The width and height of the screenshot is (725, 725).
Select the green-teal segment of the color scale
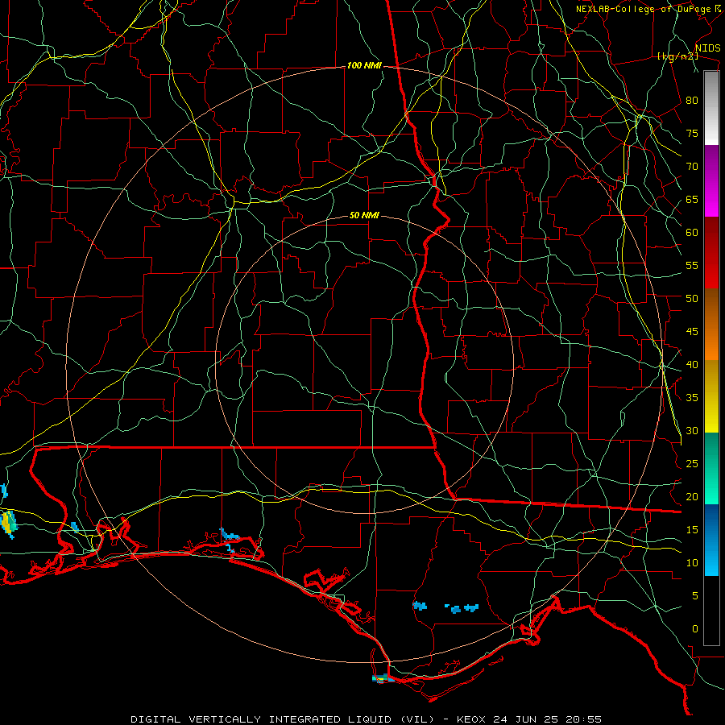click(711, 468)
